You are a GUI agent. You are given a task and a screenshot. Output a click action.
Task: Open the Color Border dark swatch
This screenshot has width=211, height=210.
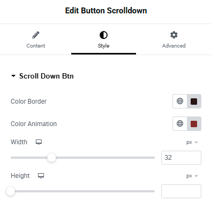(194, 102)
